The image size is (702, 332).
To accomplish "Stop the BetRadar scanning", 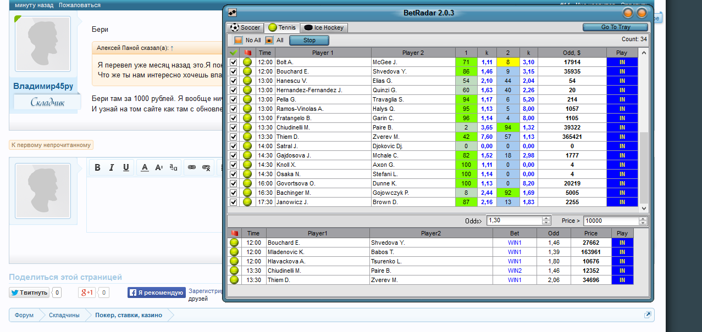I will point(309,40).
